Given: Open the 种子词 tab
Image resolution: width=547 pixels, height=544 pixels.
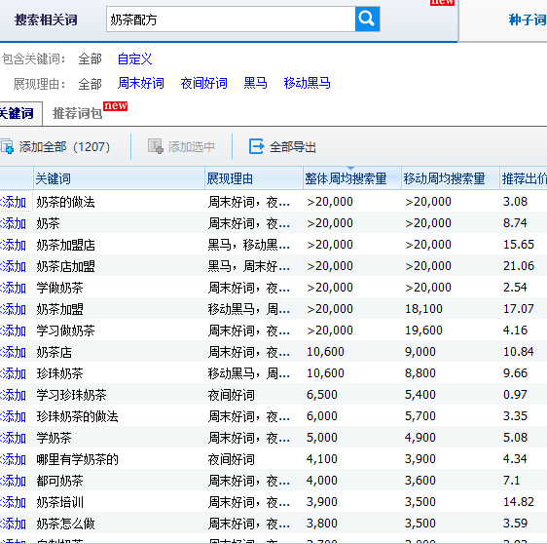Looking at the screenshot, I should (527, 19).
